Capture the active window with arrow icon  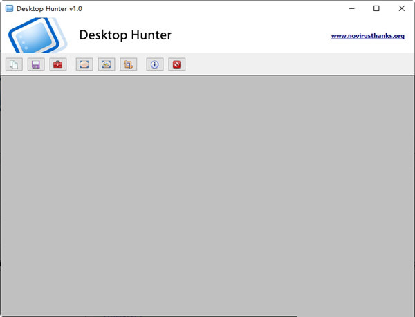pos(107,64)
